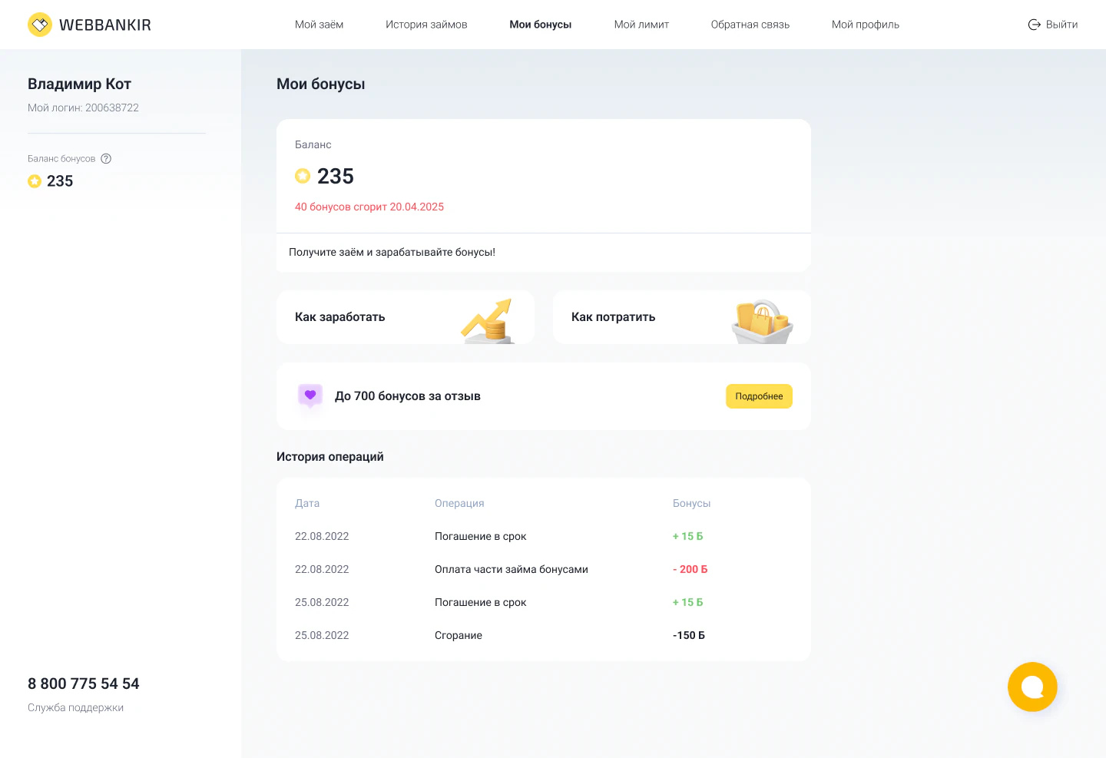Click the gold coin icon in sidebar
Viewport: 1106px width, 758px height.
(35, 181)
